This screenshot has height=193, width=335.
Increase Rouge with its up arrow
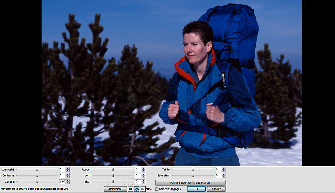144,168
